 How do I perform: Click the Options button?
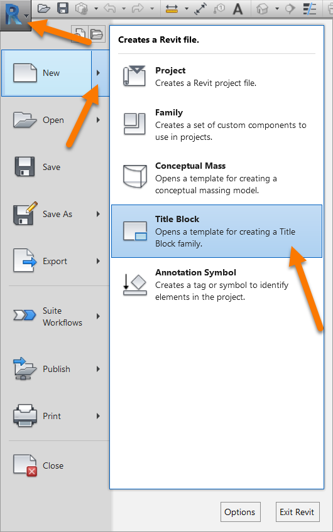click(x=240, y=512)
